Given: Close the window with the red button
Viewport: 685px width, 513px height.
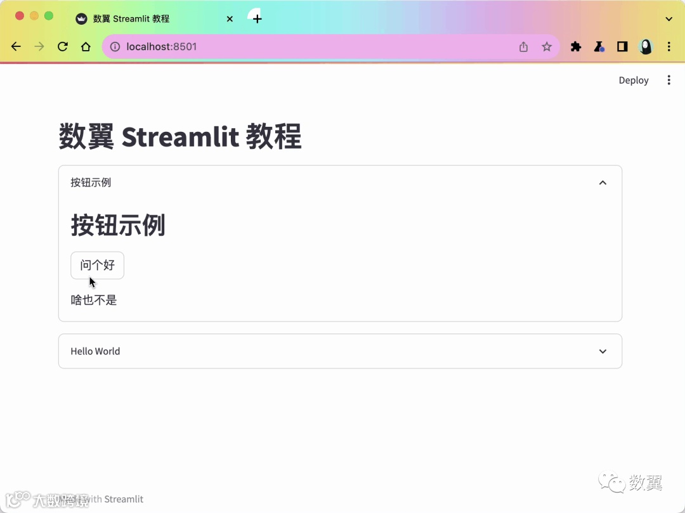Looking at the screenshot, I should 19,16.
